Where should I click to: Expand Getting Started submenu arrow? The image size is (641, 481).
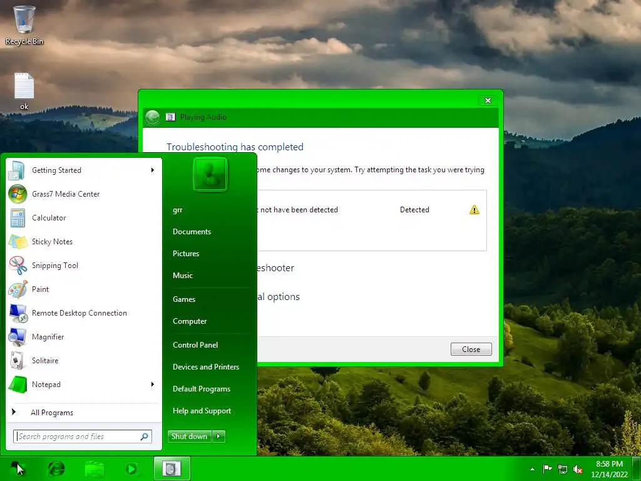[153, 170]
